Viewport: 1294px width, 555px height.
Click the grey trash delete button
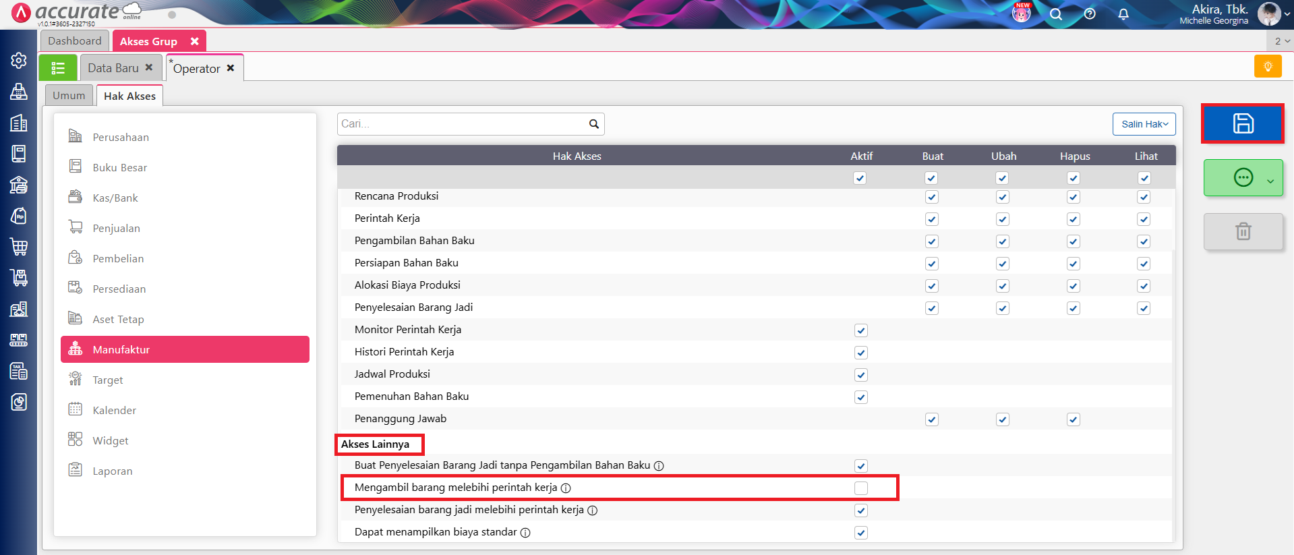(1243, 231)
